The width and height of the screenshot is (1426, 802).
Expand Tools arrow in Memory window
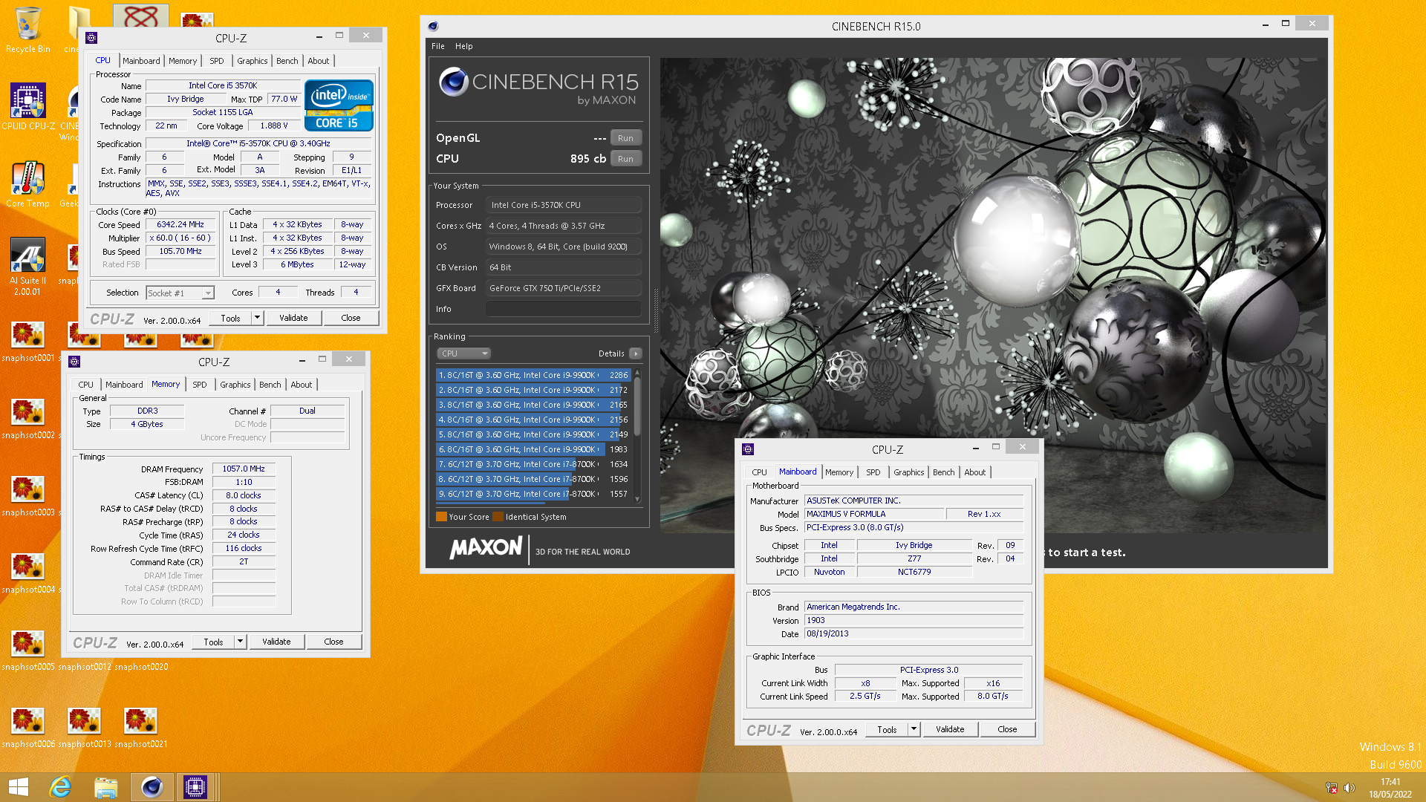coord(240,642)
